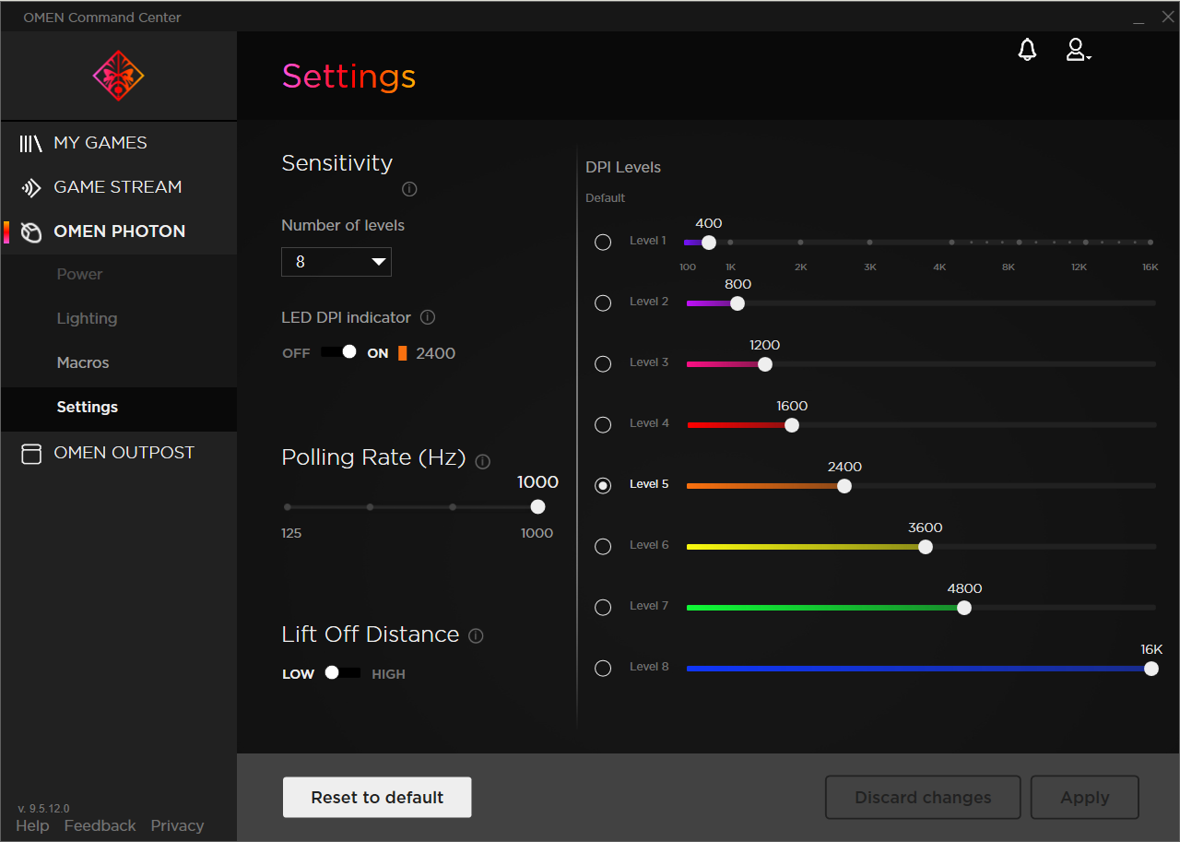Click the version number v. 9.5.12.0

[43, 809]
